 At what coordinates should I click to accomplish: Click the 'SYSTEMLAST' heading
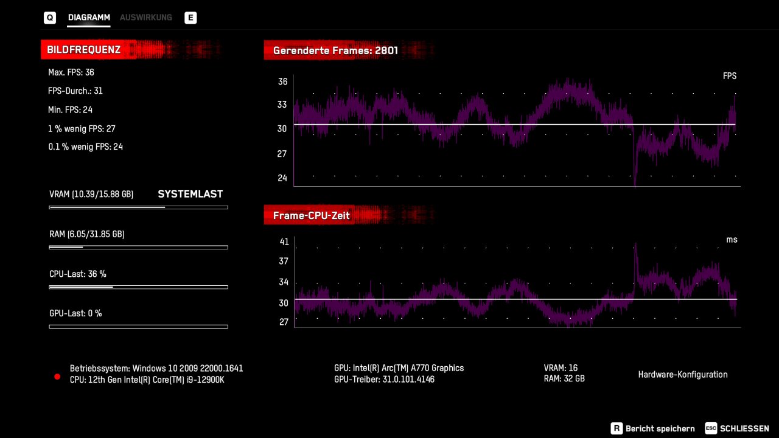point(190,194)
